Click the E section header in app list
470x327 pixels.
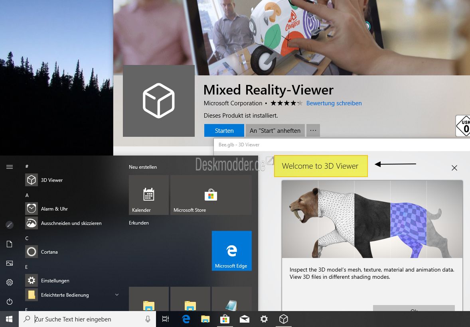[x=26, y=267]
